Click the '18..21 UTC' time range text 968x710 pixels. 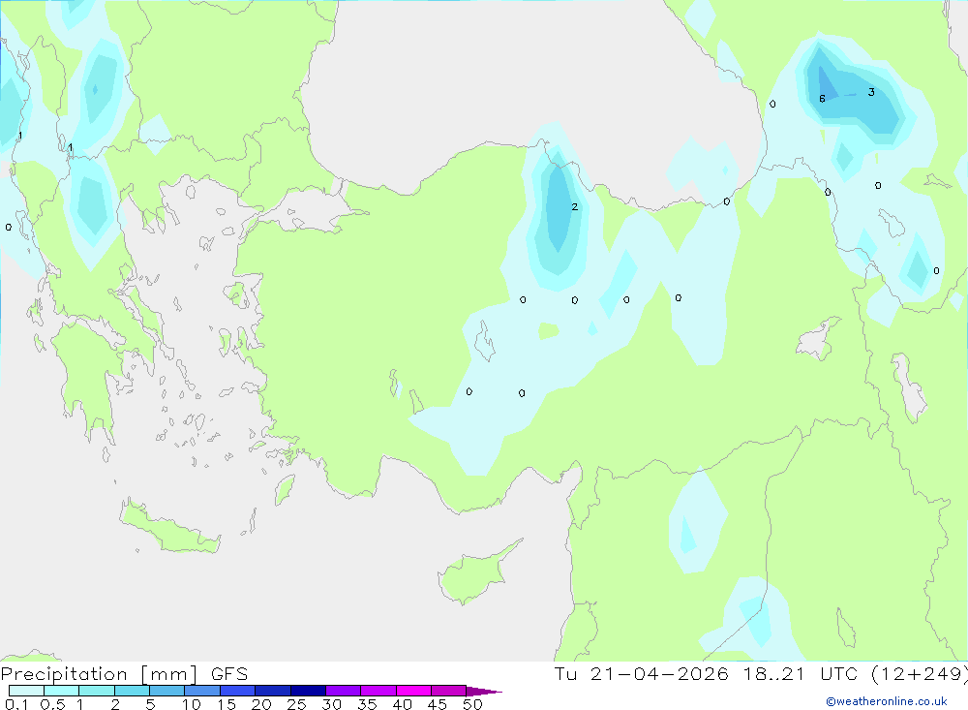[801, 674]
